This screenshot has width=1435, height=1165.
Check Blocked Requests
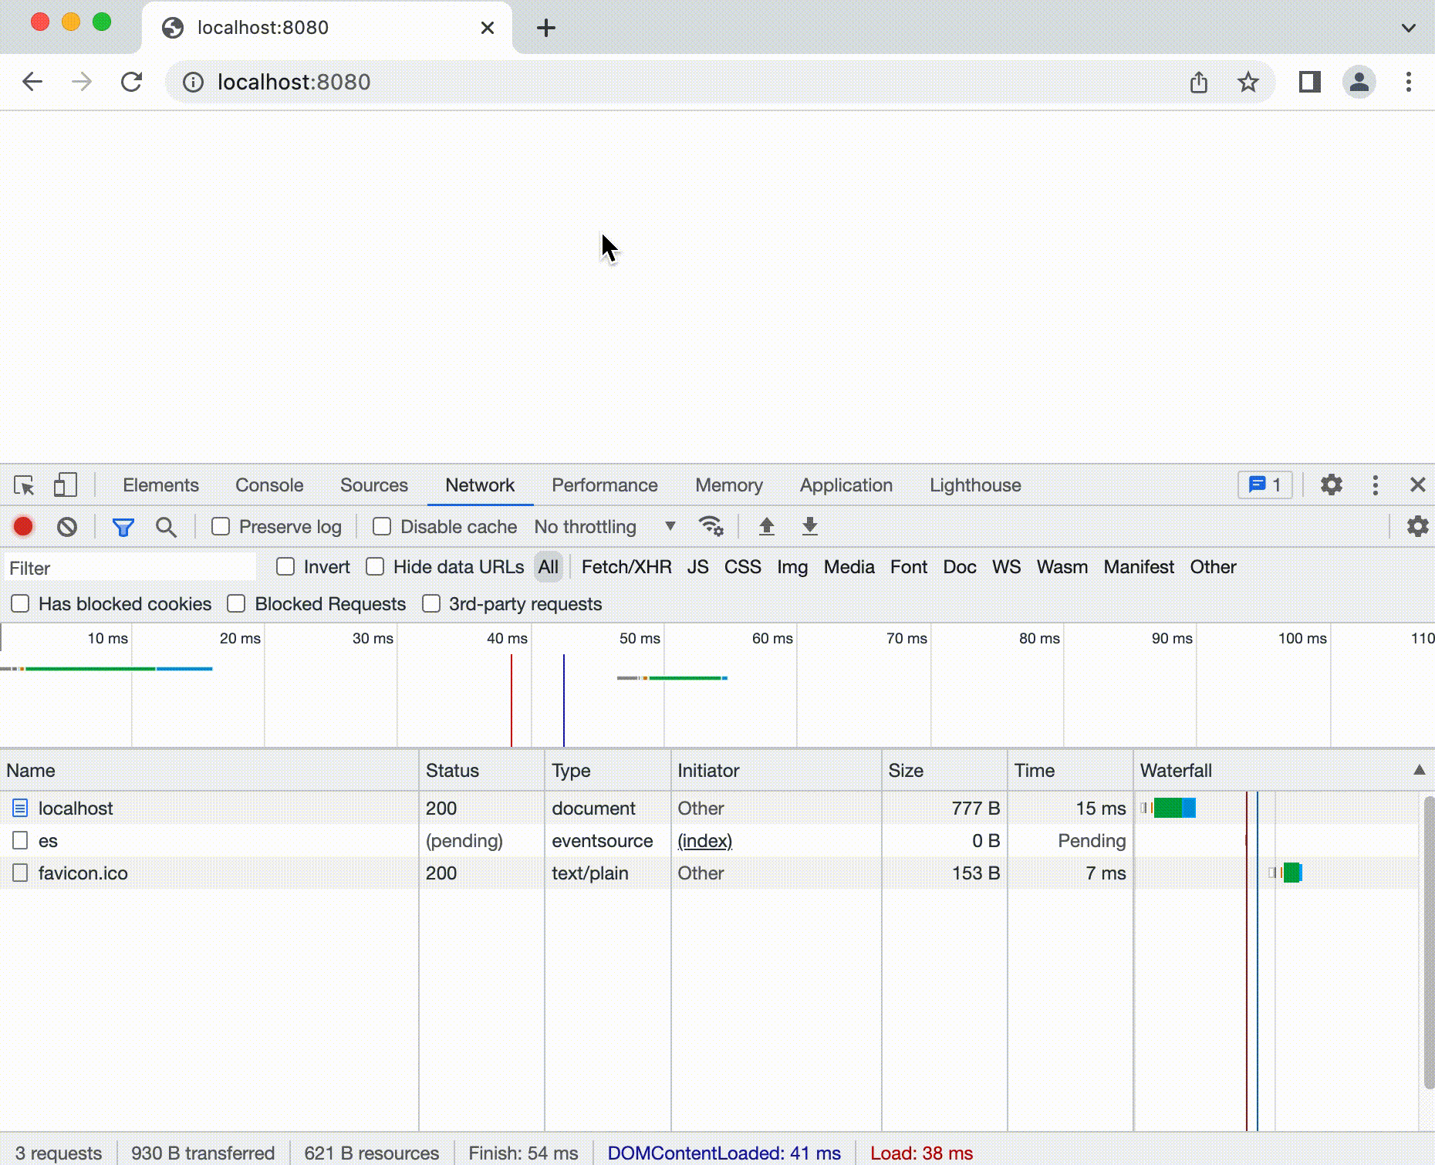click(236, 604)
